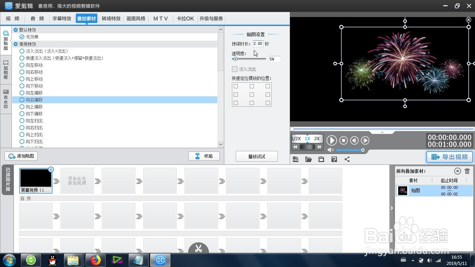This screenshot has height=267, width=475.
Task: Open Firefox from the taskbar
Action: 95,260
